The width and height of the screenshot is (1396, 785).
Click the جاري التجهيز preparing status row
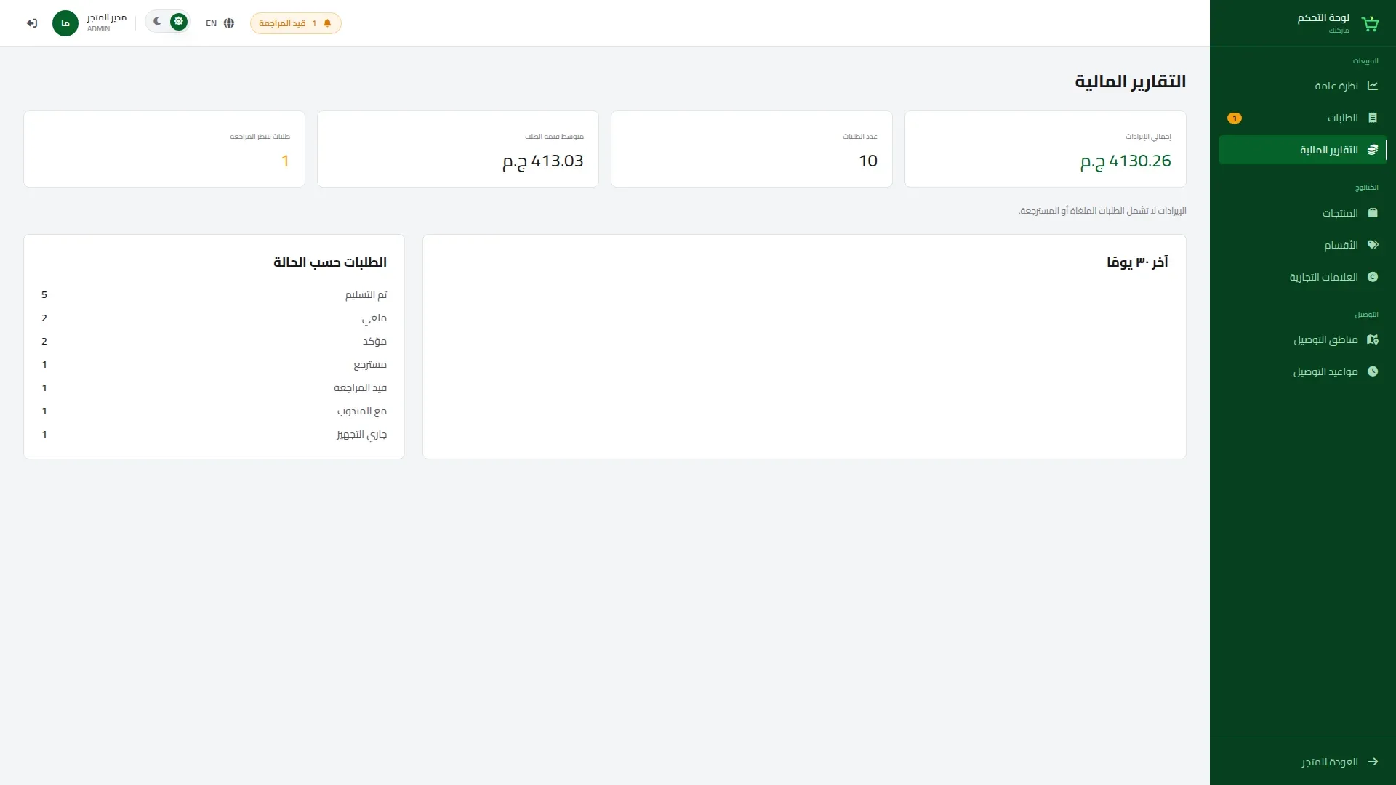point(214,434)
